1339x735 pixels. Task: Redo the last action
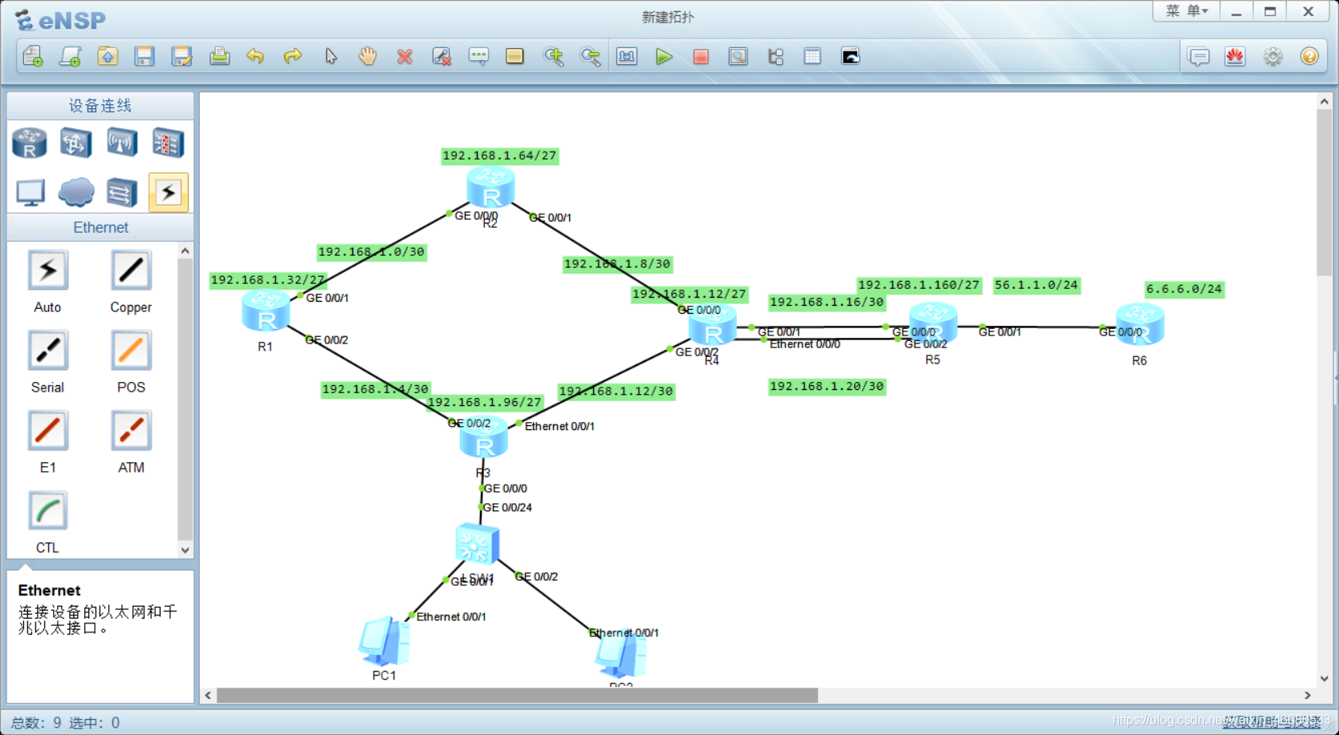(293, 56)
